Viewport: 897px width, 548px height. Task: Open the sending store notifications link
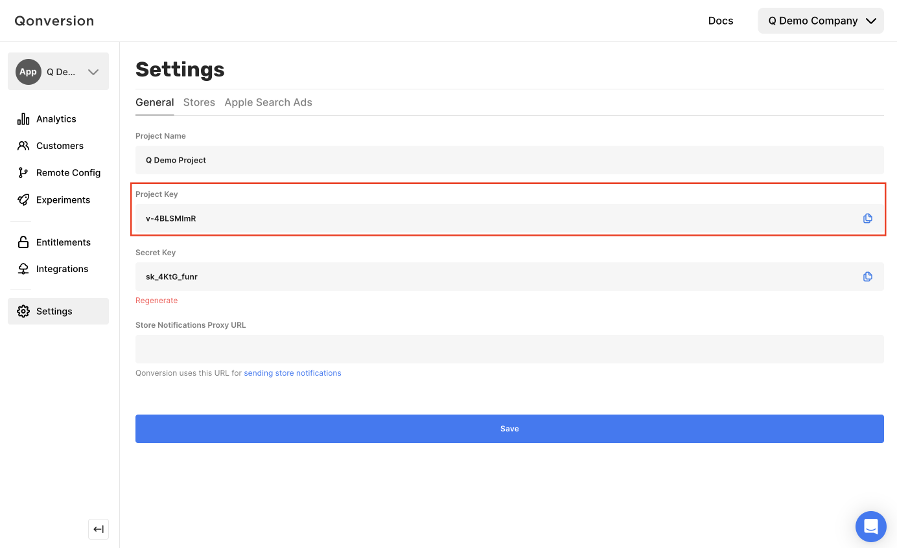[x=292, y=373]
